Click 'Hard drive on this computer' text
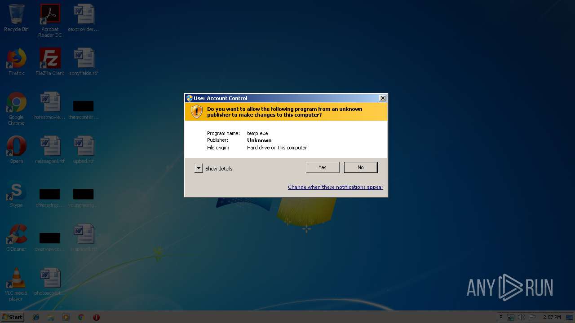 pyautogui.click(x=277, y=148)
